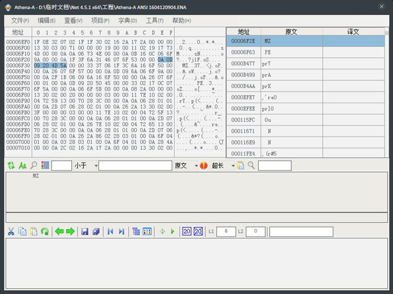Open the 编辑(E) menu
This screenshot has width=393, height=294.
(x=47, y=20)
